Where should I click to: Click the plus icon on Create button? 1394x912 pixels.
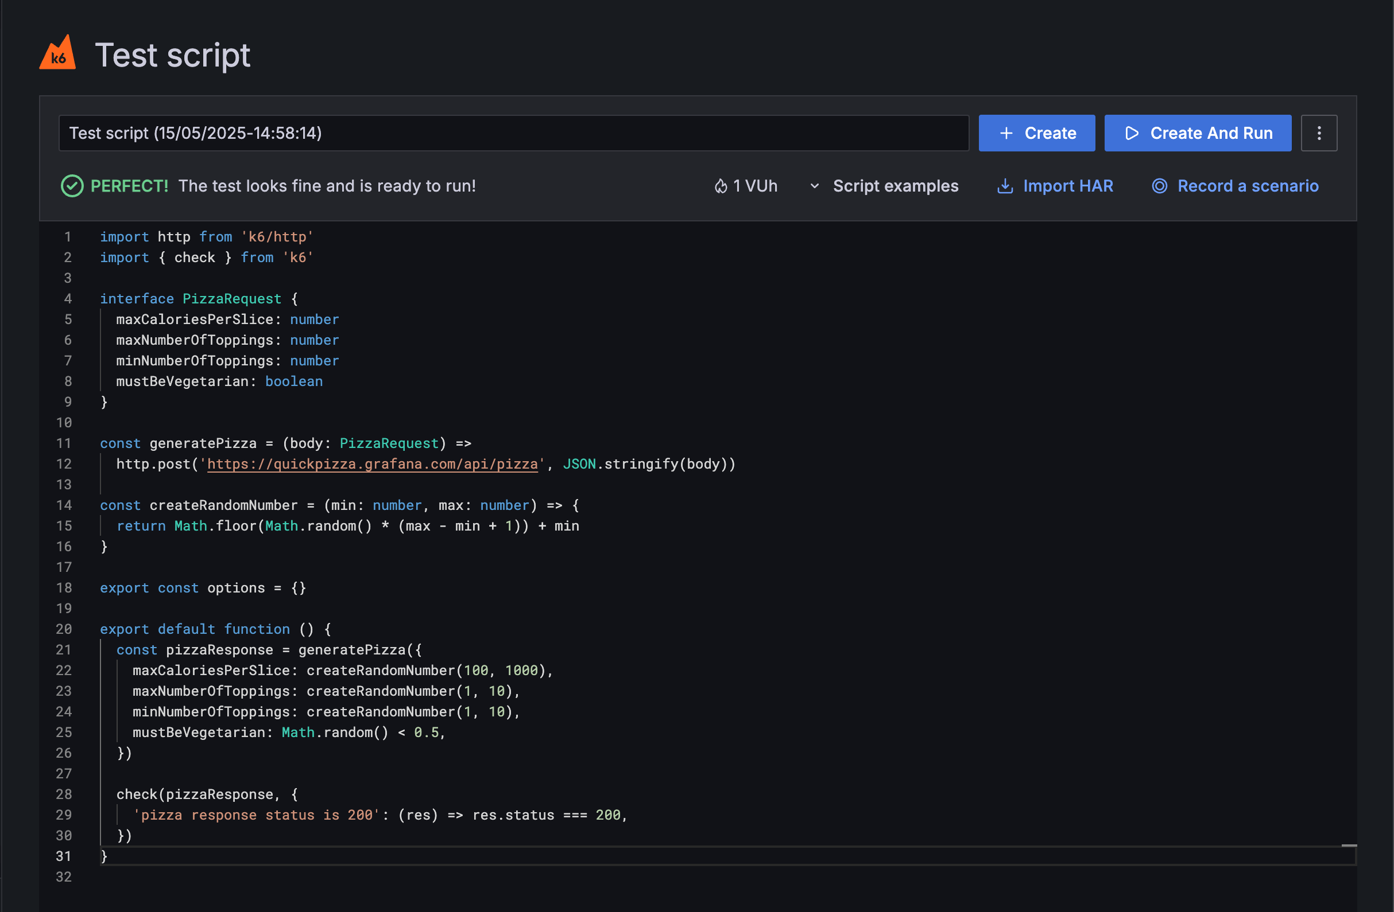click(1006, 134)
